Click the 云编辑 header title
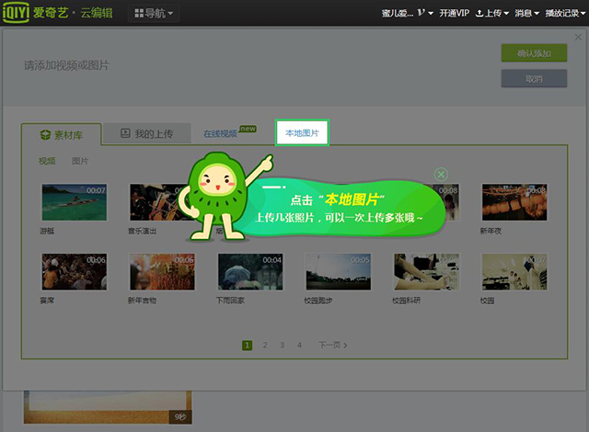This screenshot has width=589, height=432. pyautogui.click(x=97, y=13)
